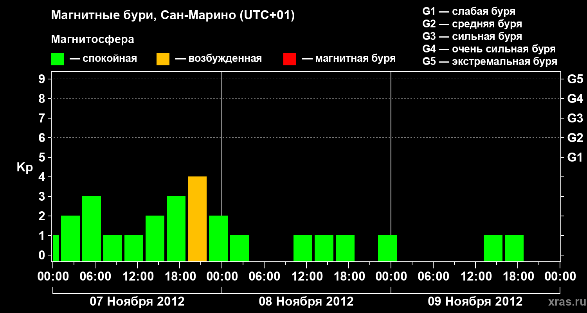This screenshot has width=587, height=313.
Task: Click the '06:00' time label for 09 Ноября
Action: point(433,277)
